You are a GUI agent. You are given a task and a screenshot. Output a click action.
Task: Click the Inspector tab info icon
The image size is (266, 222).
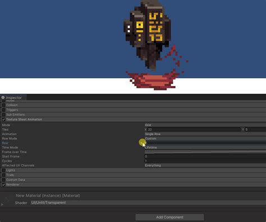[3, 97]
